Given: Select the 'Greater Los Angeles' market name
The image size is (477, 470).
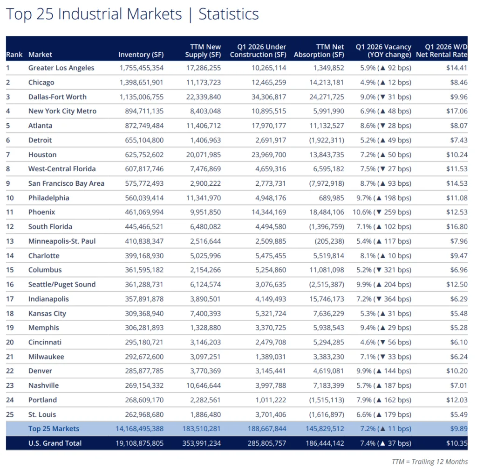Looking at the screenshot, I should pos(61,68).
